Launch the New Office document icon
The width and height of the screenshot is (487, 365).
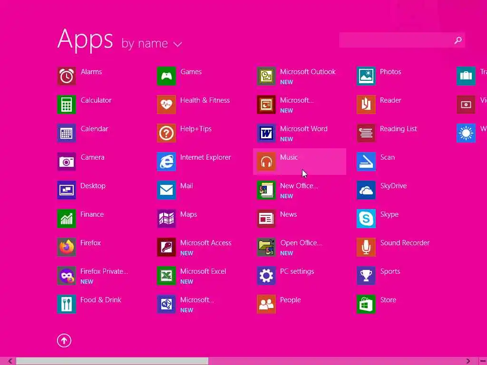pyautogui.click(x=266, y=190)
